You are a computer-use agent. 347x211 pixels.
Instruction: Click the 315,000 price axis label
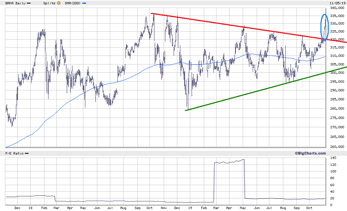(x=337, y=48)
